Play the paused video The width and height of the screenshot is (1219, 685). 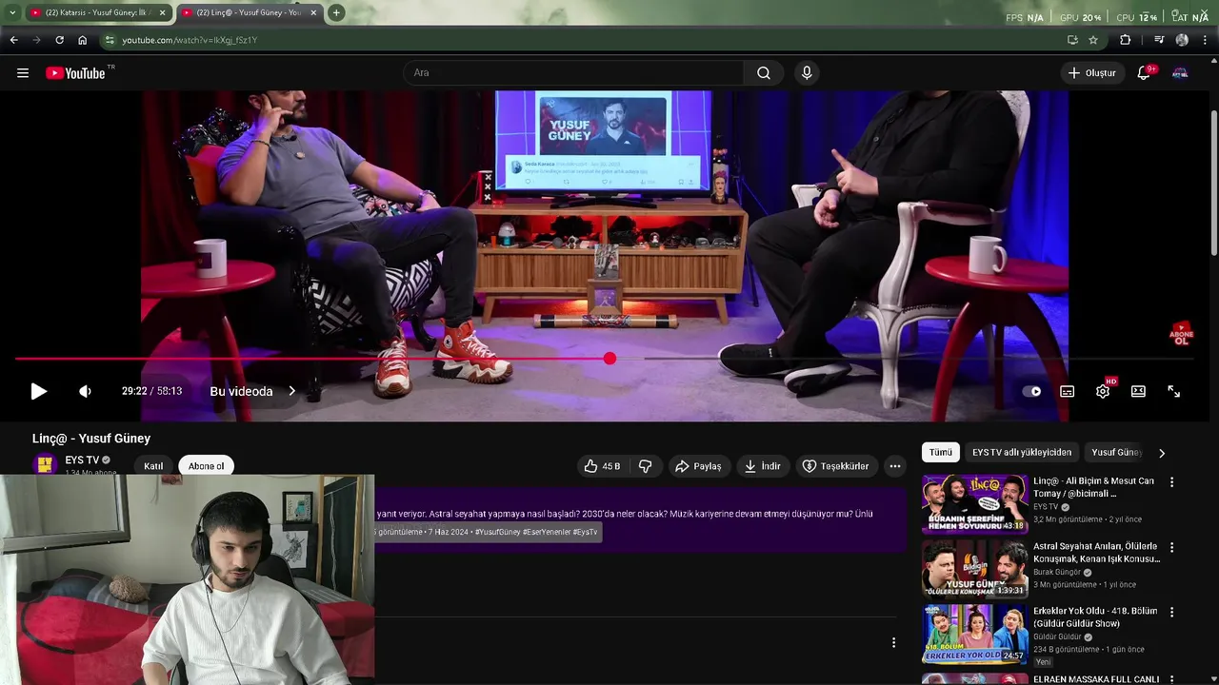[x=38, y=391]
